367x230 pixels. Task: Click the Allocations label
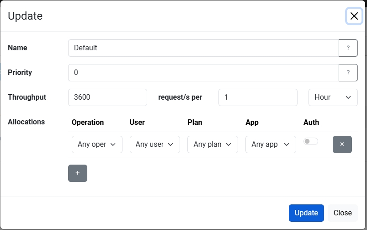click(26, 122)
